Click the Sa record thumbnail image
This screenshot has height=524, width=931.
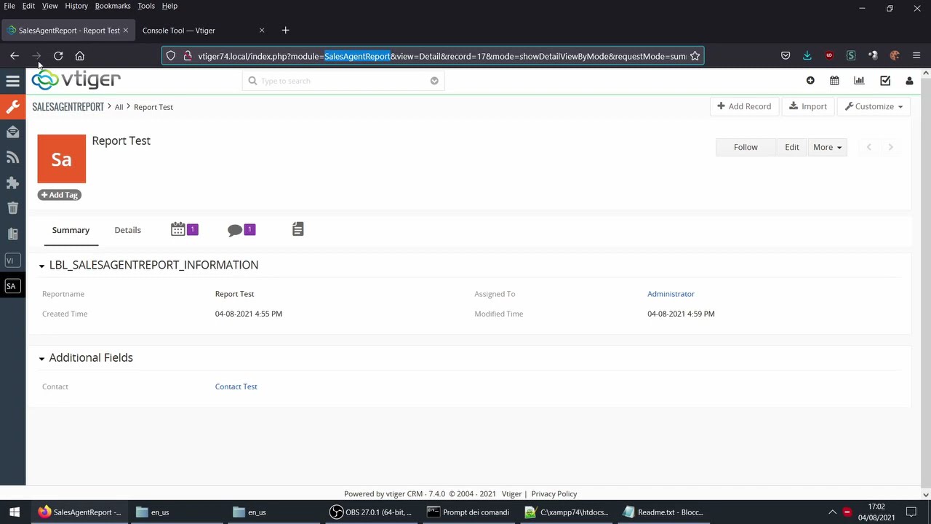(62, 159)
